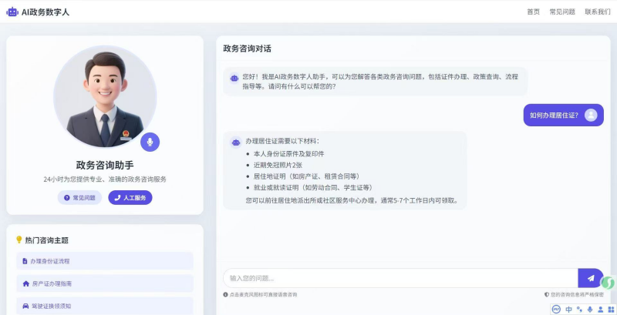Click the lightbulb icon beside 热门咨询主题
The width and height of the screenshot is (617, 315).
point(19,240)
